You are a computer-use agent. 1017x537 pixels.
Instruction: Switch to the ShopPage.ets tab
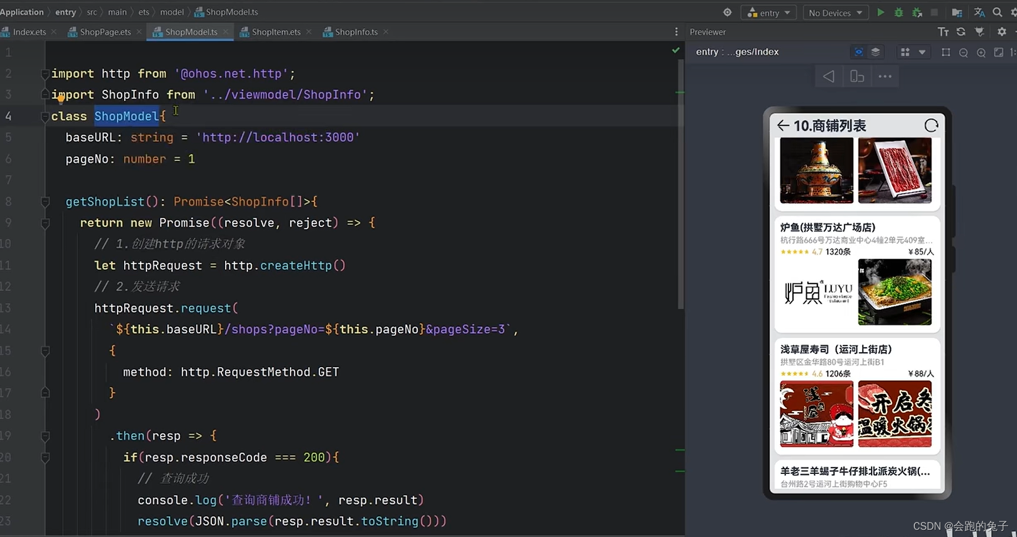[103, 32]
